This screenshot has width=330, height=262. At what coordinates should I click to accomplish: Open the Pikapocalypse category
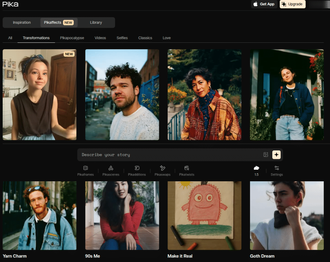coord(72,38)
